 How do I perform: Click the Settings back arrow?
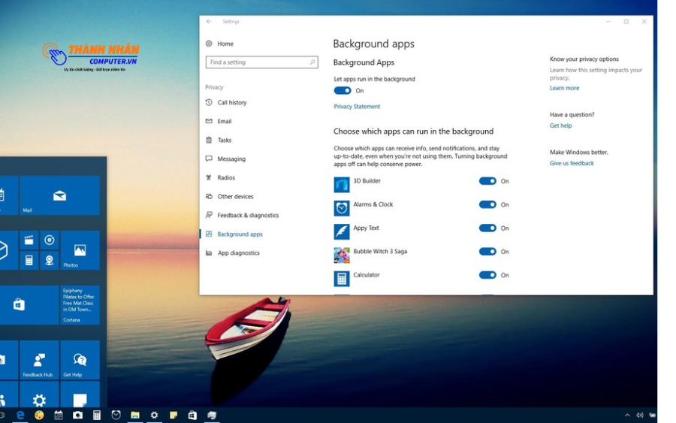209,22
